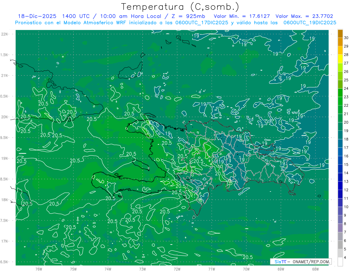
Task: Select the valid-until time "0600UTC_19DIC2025"
Action: pos(310,23)
